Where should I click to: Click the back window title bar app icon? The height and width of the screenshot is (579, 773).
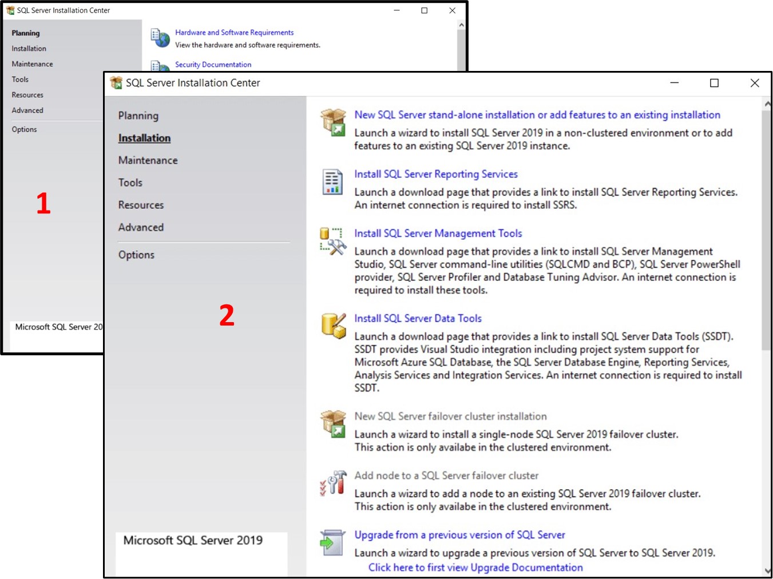pos(10,10)
